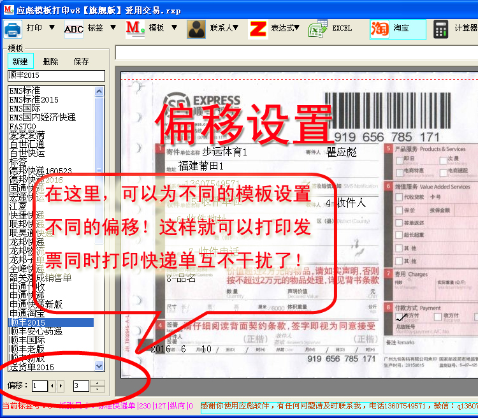The height and width of the screenshot is (418, 478).
Task: Click the 打印 toolbar label
Action: (x=34, y=28)
